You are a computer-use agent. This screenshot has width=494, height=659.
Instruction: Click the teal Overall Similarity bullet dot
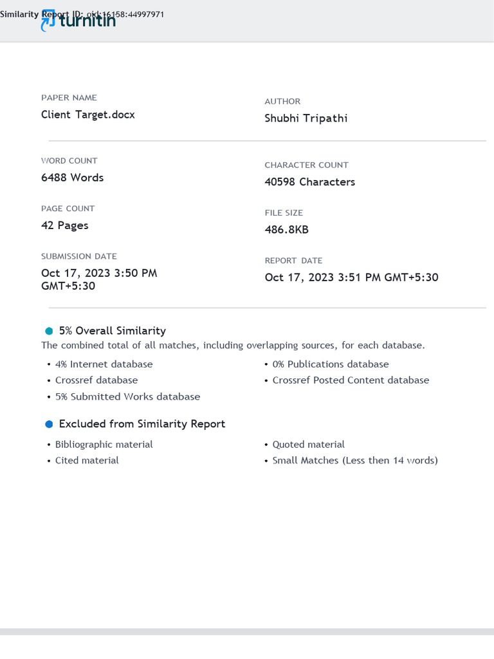click(49, 331)
